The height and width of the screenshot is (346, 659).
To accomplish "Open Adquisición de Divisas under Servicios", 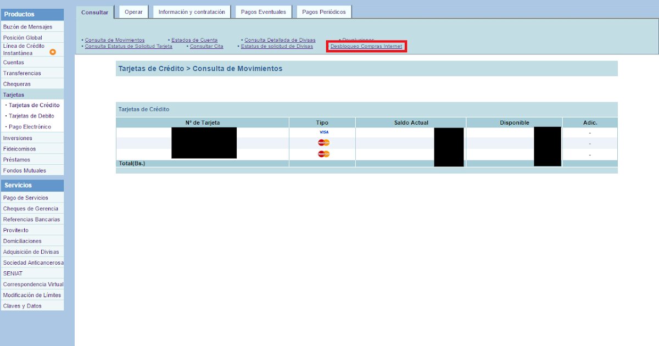I will tap(31, 252).
